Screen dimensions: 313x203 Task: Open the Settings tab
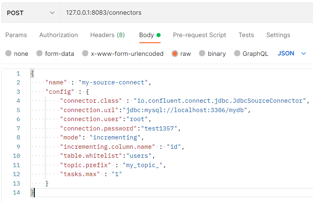[278, 35]
